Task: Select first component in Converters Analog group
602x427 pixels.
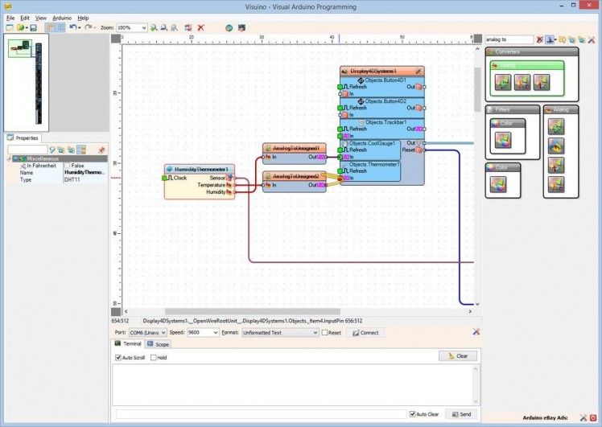Action: 503,82
